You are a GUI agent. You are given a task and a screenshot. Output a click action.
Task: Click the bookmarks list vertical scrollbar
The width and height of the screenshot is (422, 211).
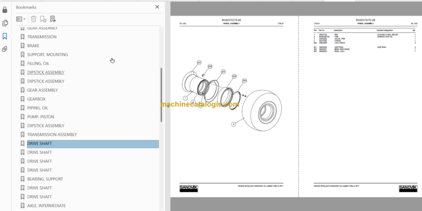(x=162, y=95)
